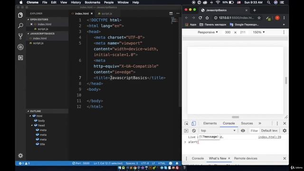
Task: Show console sidebar
Action: click(x=186, y=131)
